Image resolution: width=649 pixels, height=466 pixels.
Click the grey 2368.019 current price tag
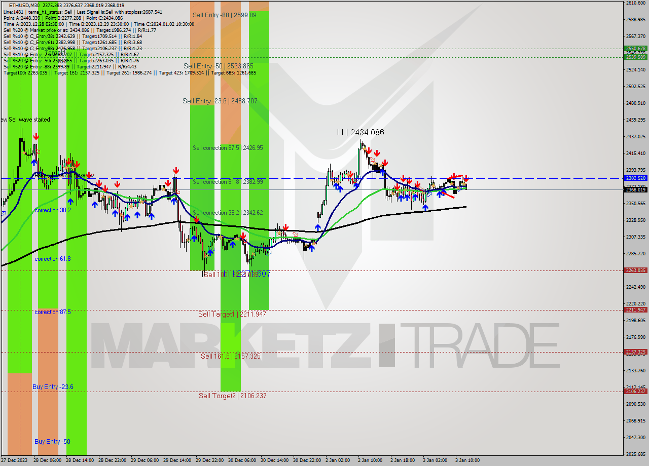635,189
